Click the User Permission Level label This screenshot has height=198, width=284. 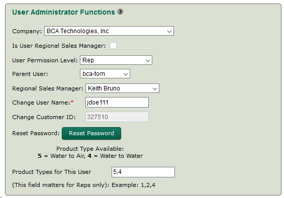(x=45, y=60)
